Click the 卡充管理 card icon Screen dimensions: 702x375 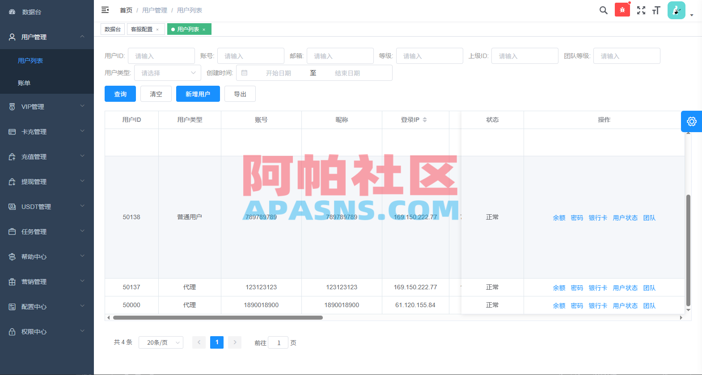[x=12, y=132]
